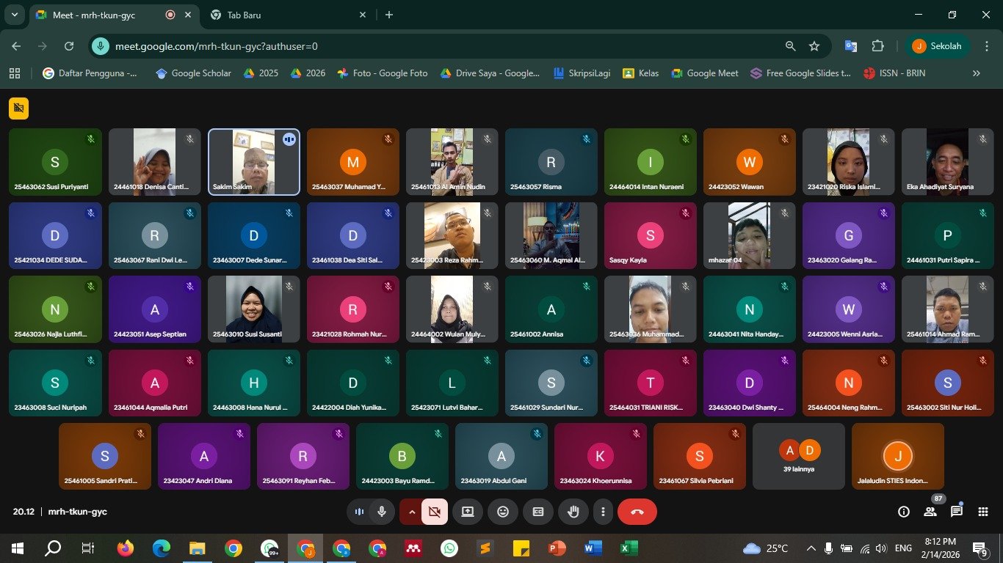This screenshot has height=563, width=1003.
Task: Click the "39 lainnya" participants tile
Action: click(799, 456)
